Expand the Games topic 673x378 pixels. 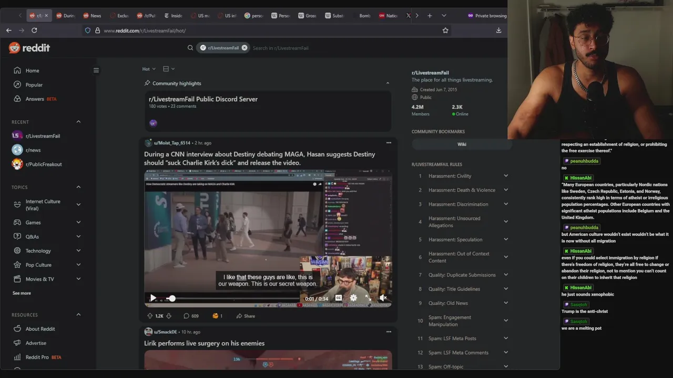78,223
